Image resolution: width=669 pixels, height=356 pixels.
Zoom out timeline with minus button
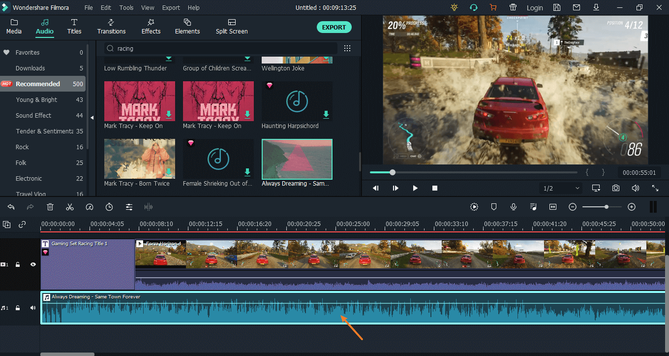pyautogui.click(x=573, y=207)
